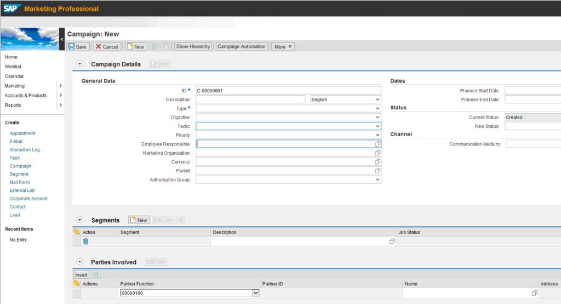Delete the segment row with trash icon
The height and width of the screenshot is (304, 561).
85,242
